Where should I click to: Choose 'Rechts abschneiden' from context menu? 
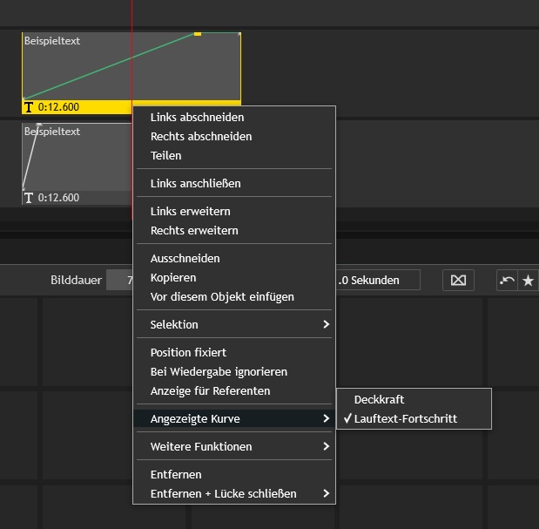click(234, 137)
